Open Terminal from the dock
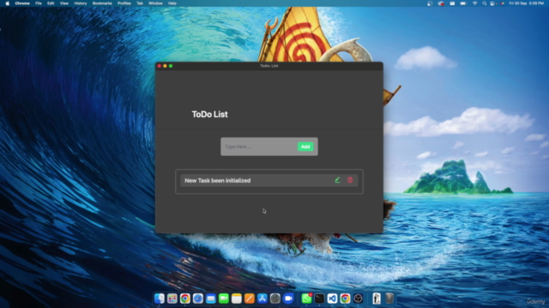The image size is (549, 308). click(319, 299)
